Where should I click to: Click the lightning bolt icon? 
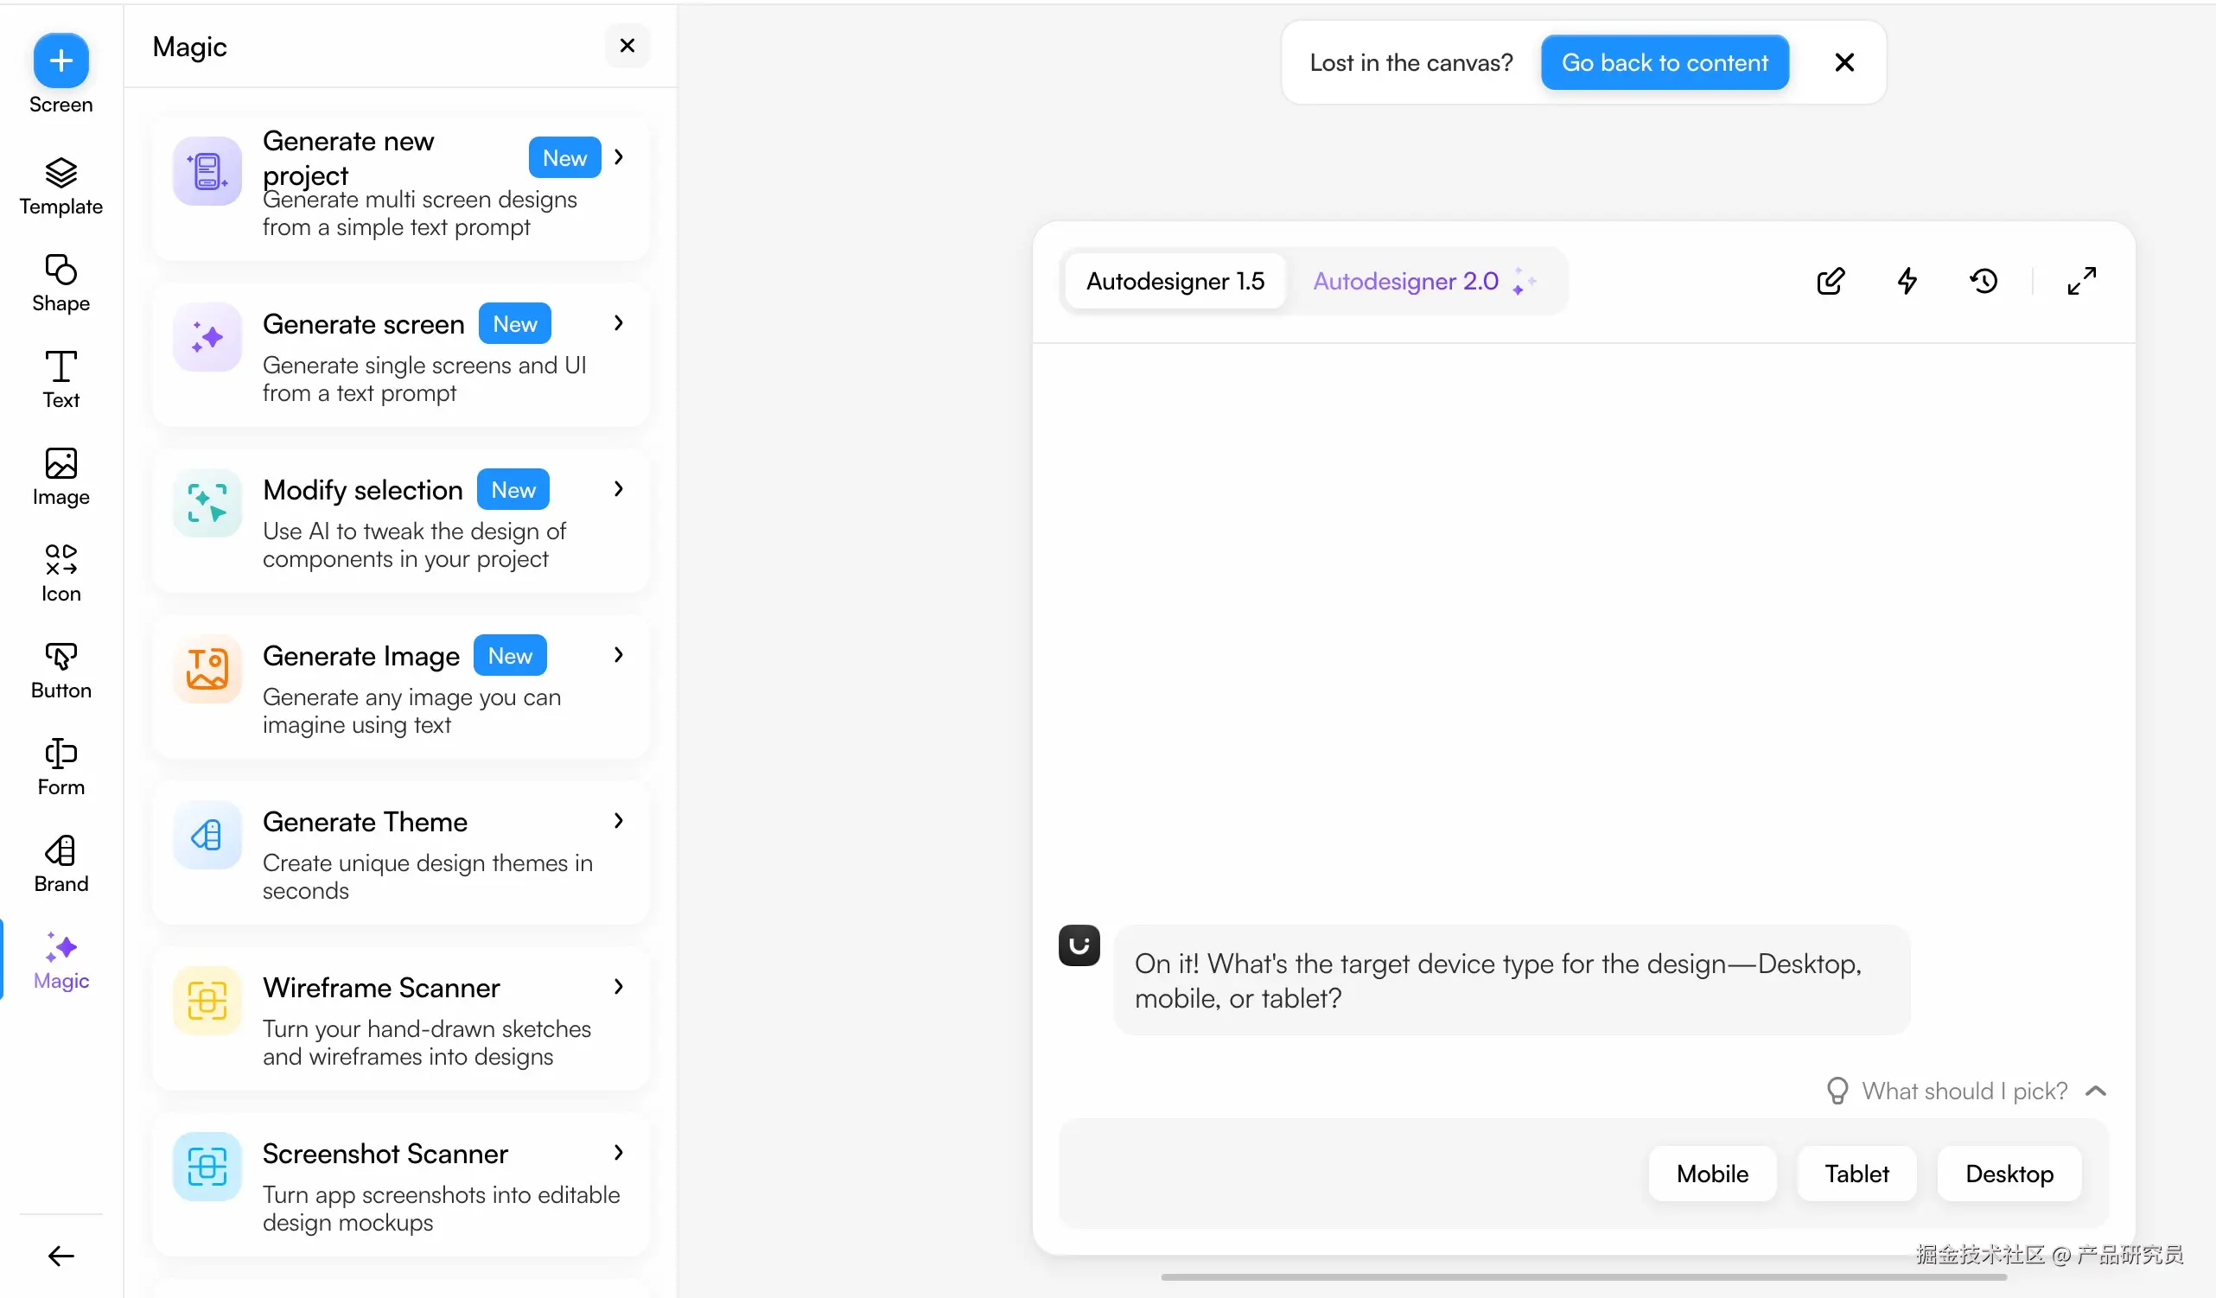(x=1907, y=282)
